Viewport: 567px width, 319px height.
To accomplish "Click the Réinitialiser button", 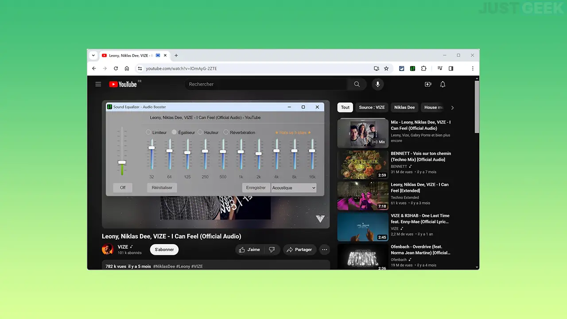I will [x=162, y=187].
